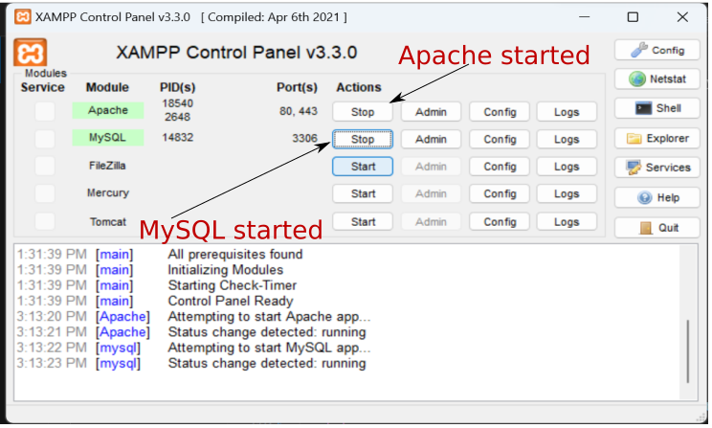Click Apache PID '18540'

tap(178, 103)
